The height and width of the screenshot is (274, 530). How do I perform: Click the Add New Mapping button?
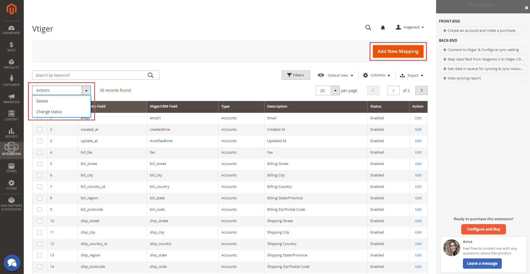point(398,51)
